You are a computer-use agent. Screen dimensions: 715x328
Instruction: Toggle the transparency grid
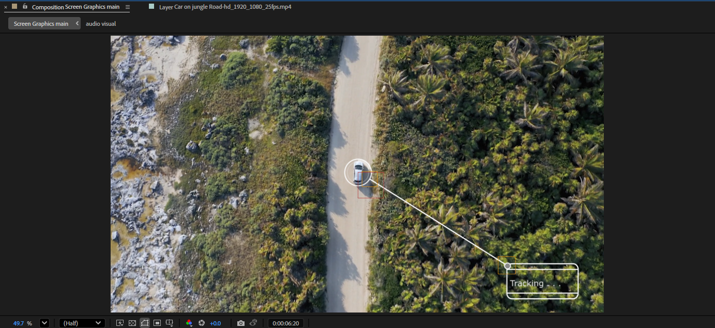click(x=132, y=323)
